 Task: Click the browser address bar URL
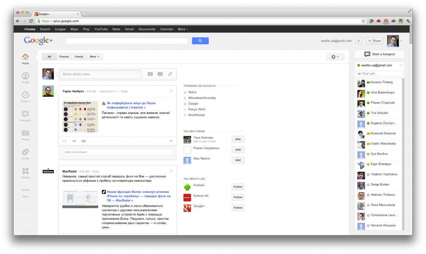point(60,21)
